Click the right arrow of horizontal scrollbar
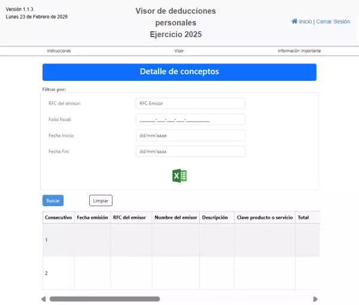 [x=315, y=298]
